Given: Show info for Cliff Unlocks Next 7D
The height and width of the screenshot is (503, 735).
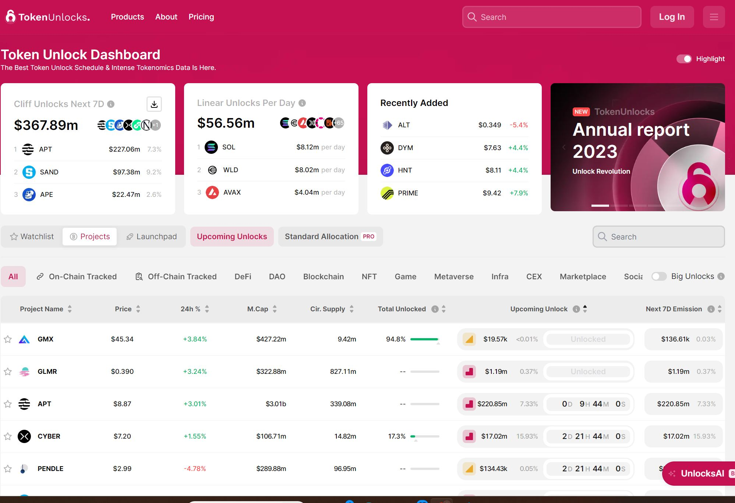Looking at the screenshot, I should [111, 104].
